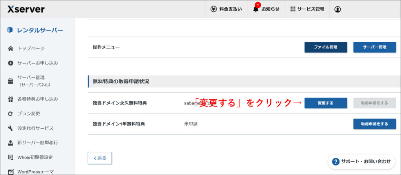Image resolution: width=401 pixels, height=175 pixels.
Task: Click the プラン変更 refresh icon
Action: [11, 114]
